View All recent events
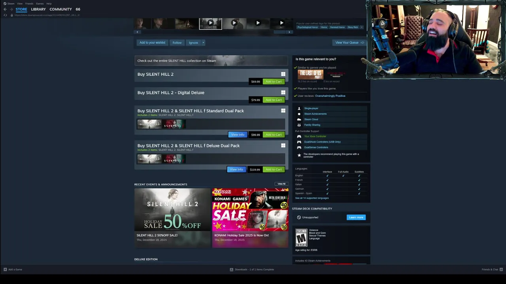The image size is (506, 284). coord(281,184)
